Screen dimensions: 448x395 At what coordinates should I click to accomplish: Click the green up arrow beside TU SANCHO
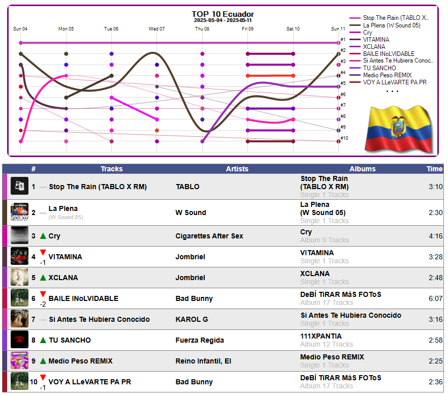click(x=43, y=341)
